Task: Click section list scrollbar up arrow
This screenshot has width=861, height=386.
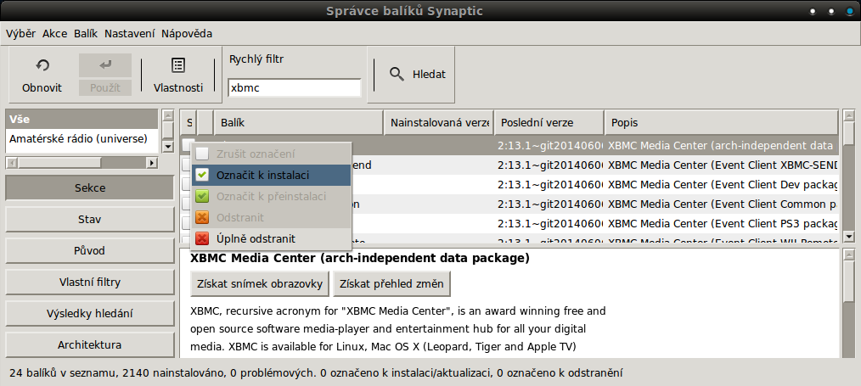Action: (168, 115)
